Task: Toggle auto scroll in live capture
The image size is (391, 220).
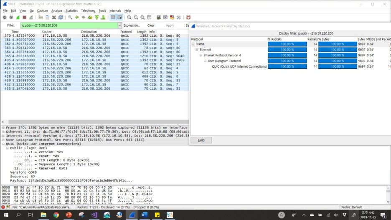Action: [119, 18]
